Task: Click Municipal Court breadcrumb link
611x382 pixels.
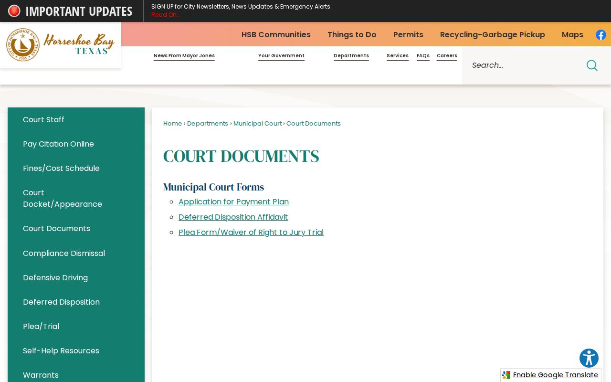Action: pyautogui.click(x=258, y=123)
